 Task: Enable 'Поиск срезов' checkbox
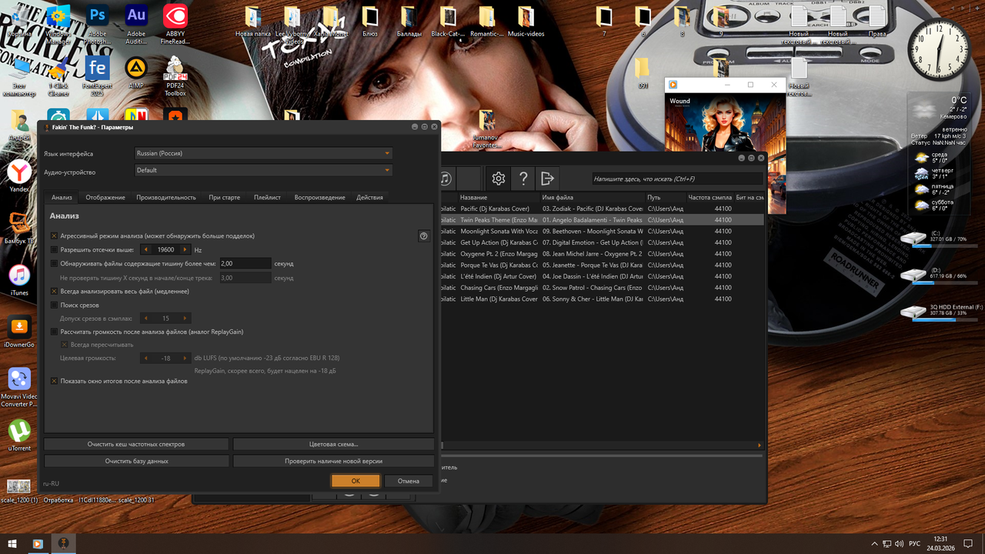pyautogui.click(x=54, y=305)
